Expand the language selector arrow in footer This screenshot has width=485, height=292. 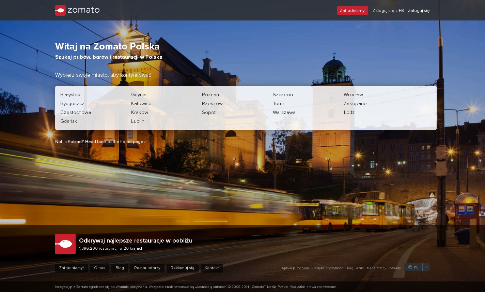click(x=426, y=267)
